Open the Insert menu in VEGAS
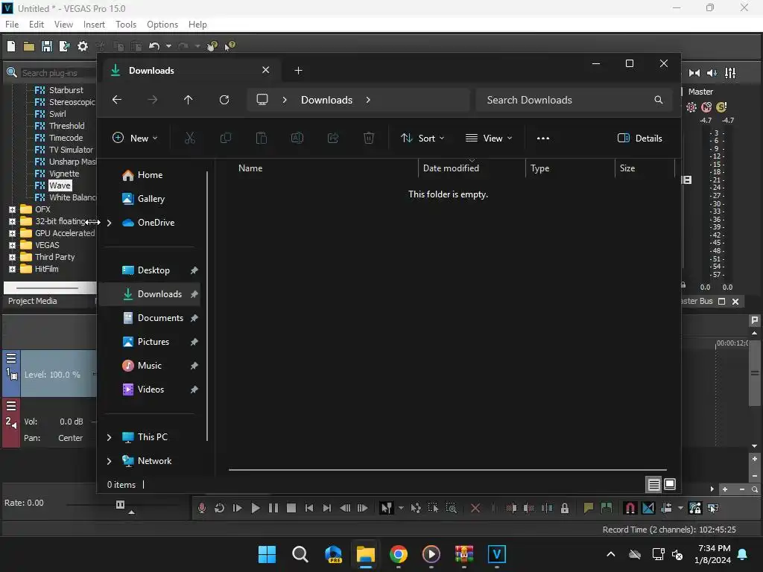The height and width of the screenshot is (572, 763). click(94, 25)
